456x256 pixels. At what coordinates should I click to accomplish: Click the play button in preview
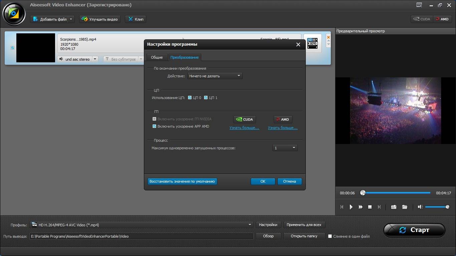[351, 207]
